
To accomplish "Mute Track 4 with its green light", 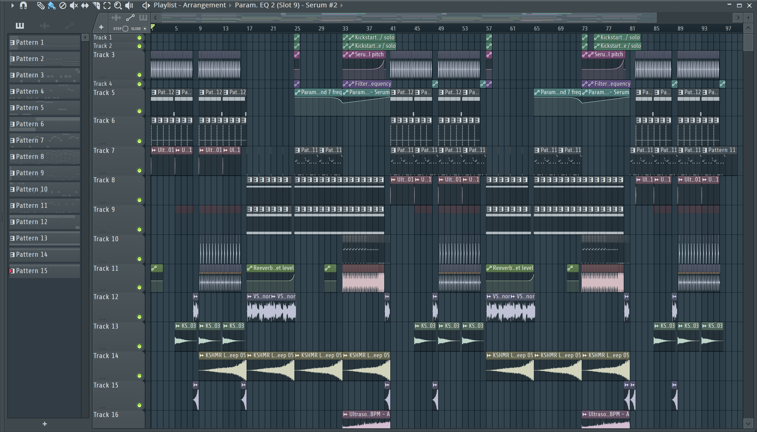I will [x=139, y=84].
